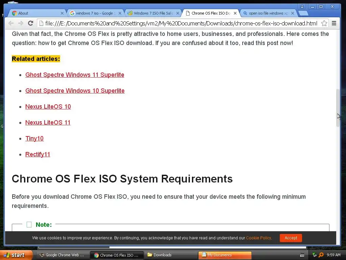Close the About tab

(x=62, y=13)
